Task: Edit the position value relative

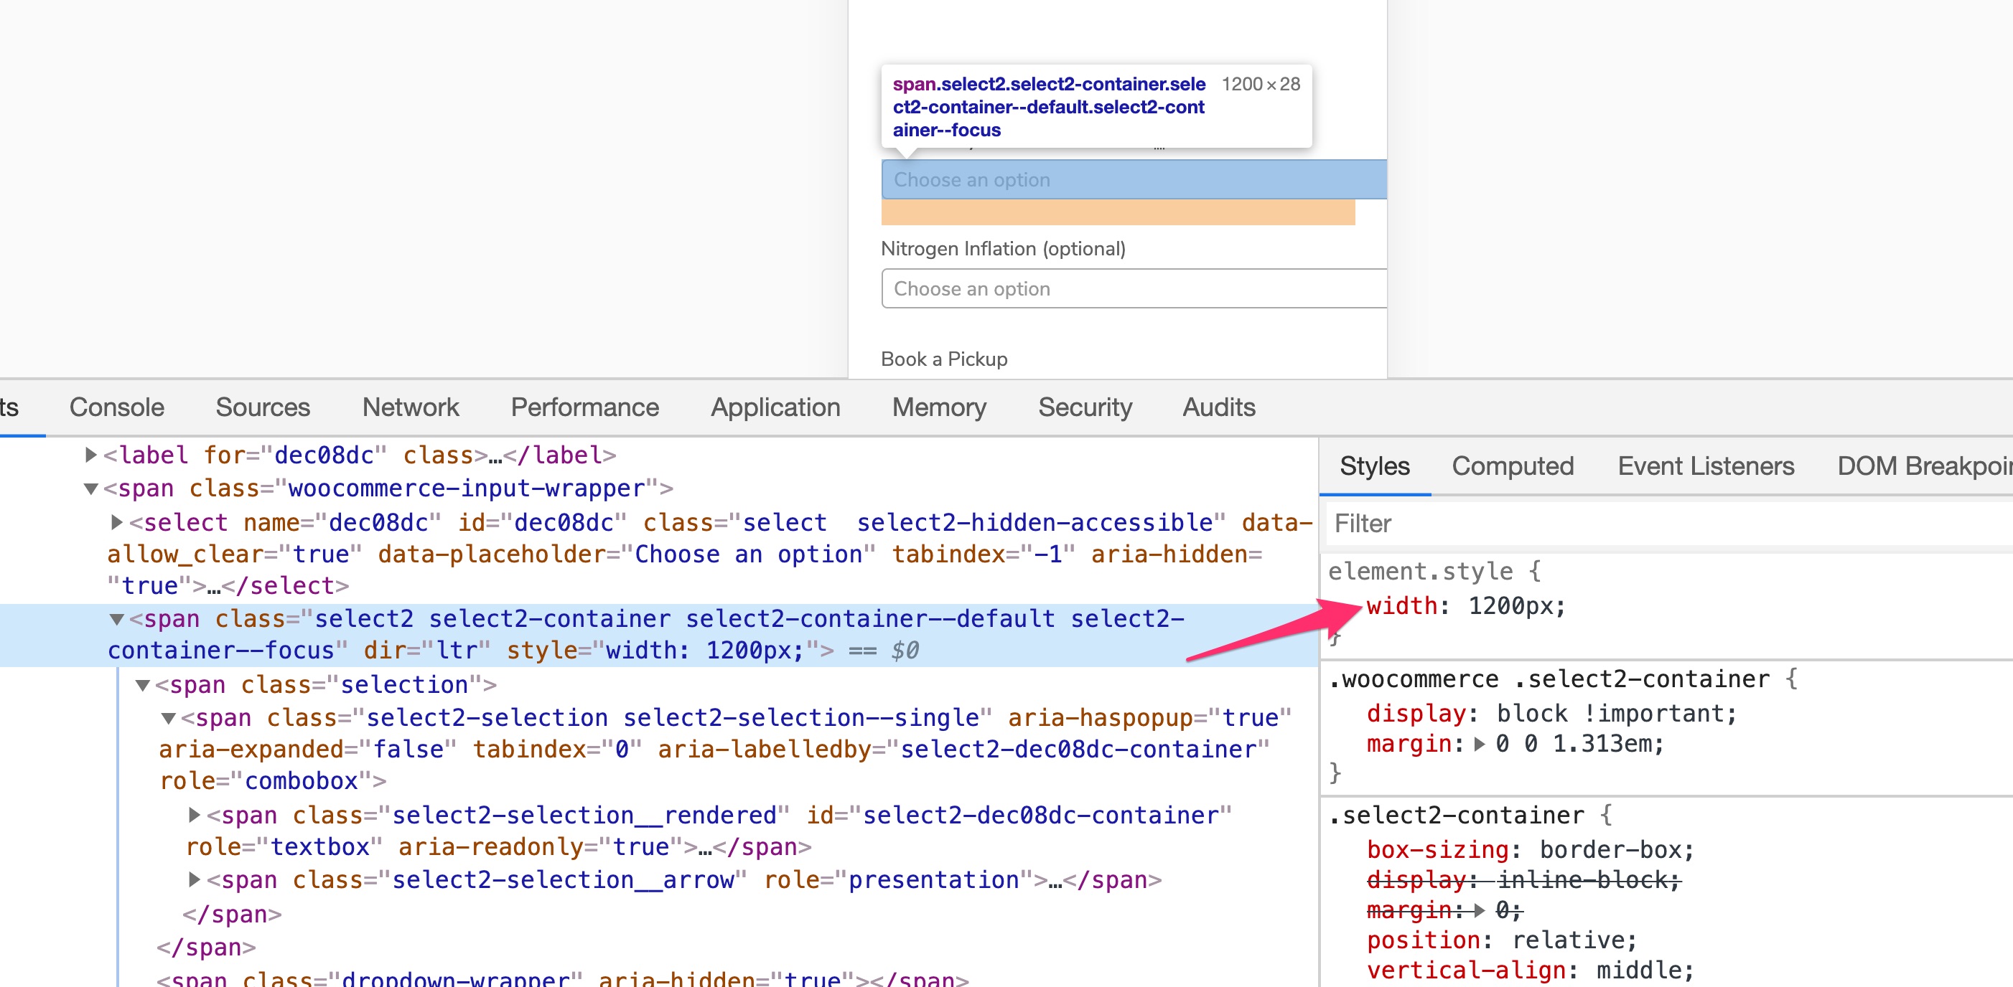Action: coord(1569,940)
